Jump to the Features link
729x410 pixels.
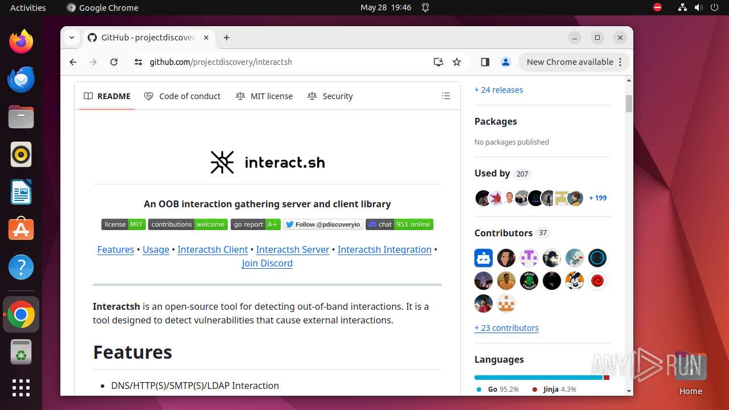116,249
